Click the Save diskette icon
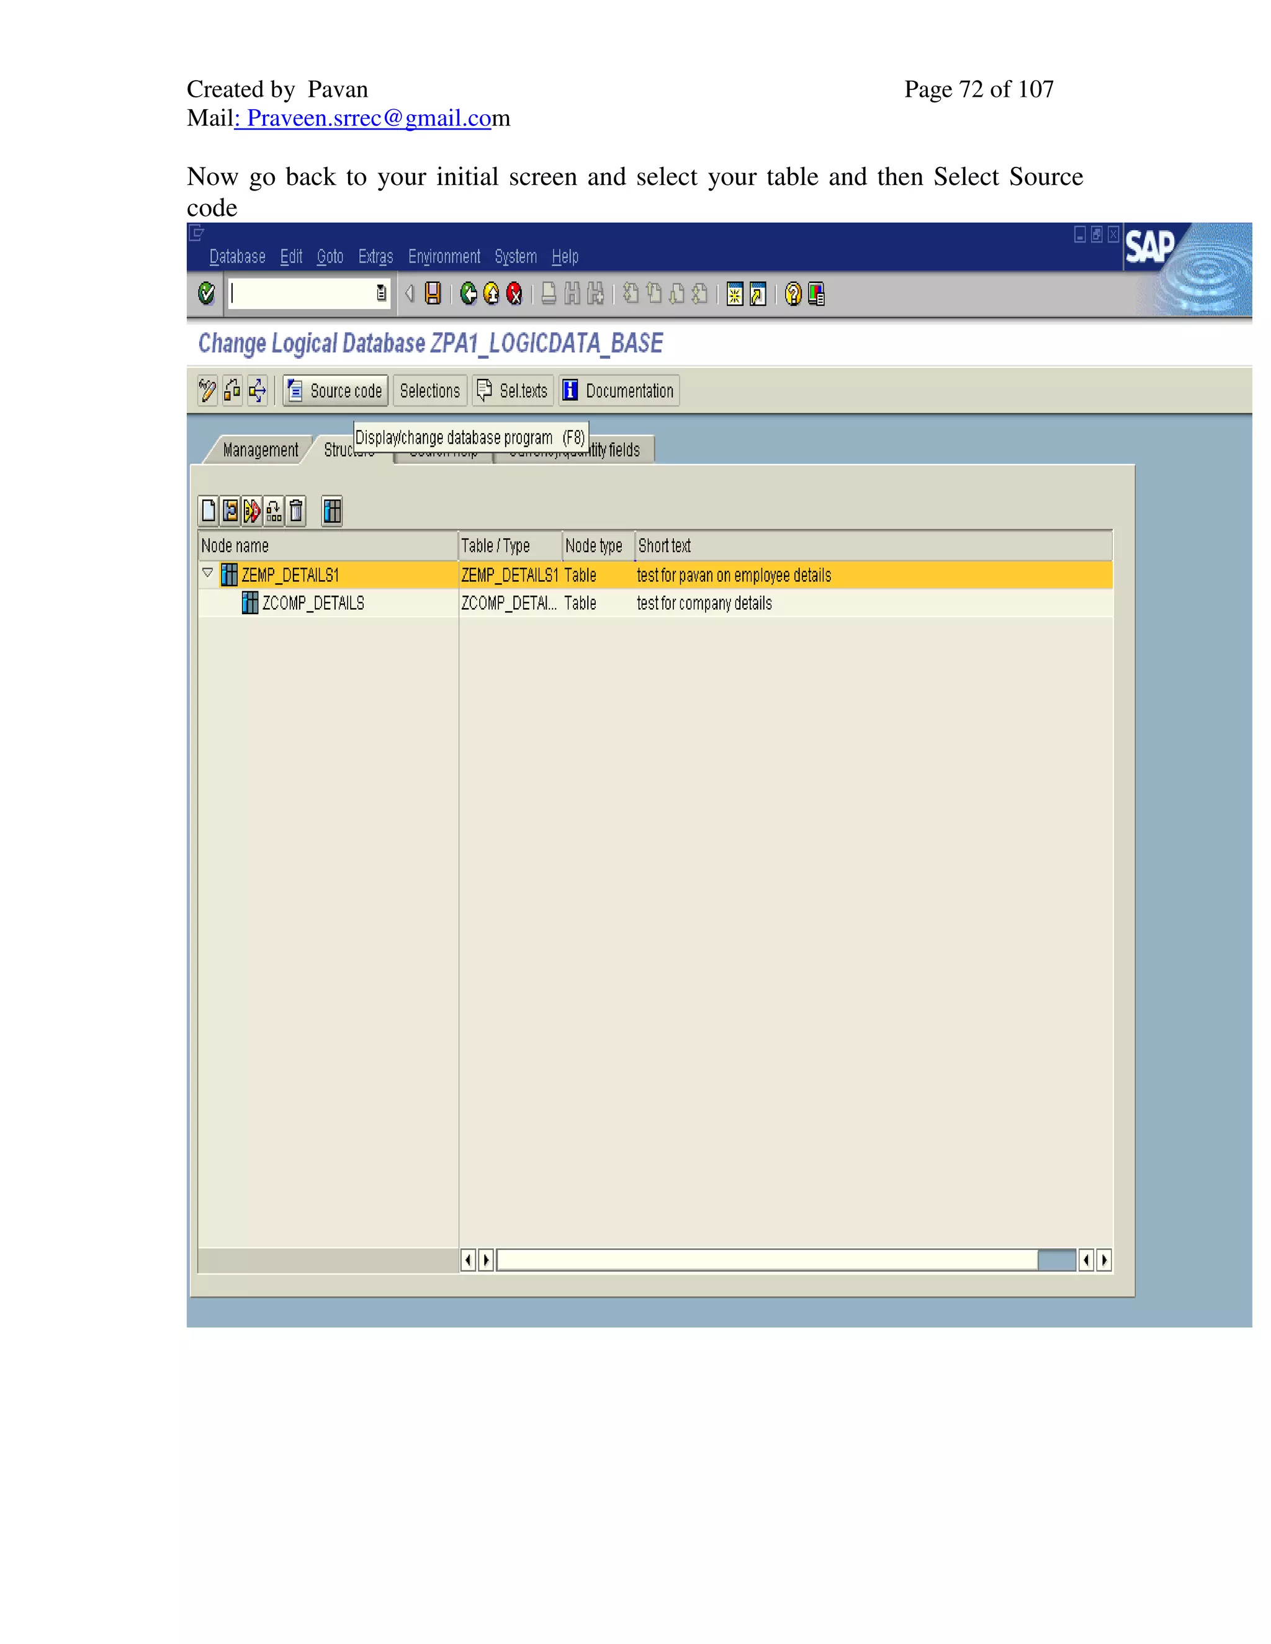The image size is (1271, 1644). (433, 293)
